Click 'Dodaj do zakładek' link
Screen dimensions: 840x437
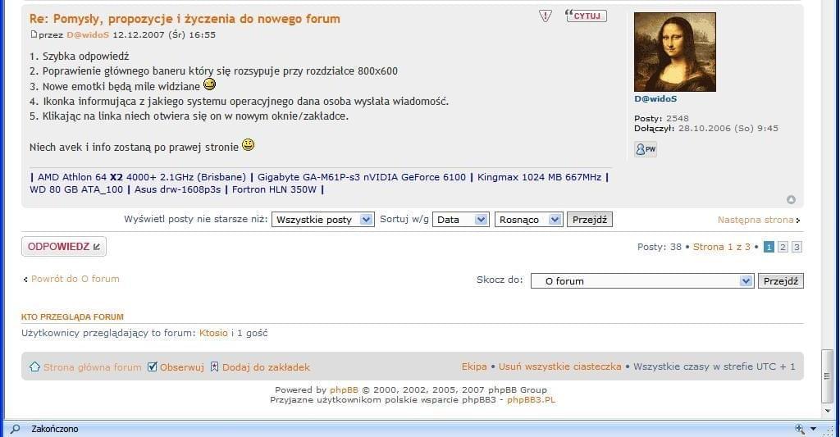coord(266,367)
